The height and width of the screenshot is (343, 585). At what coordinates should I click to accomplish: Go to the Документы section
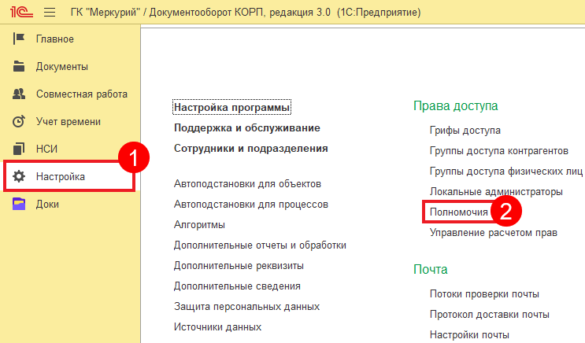[62, 67]
